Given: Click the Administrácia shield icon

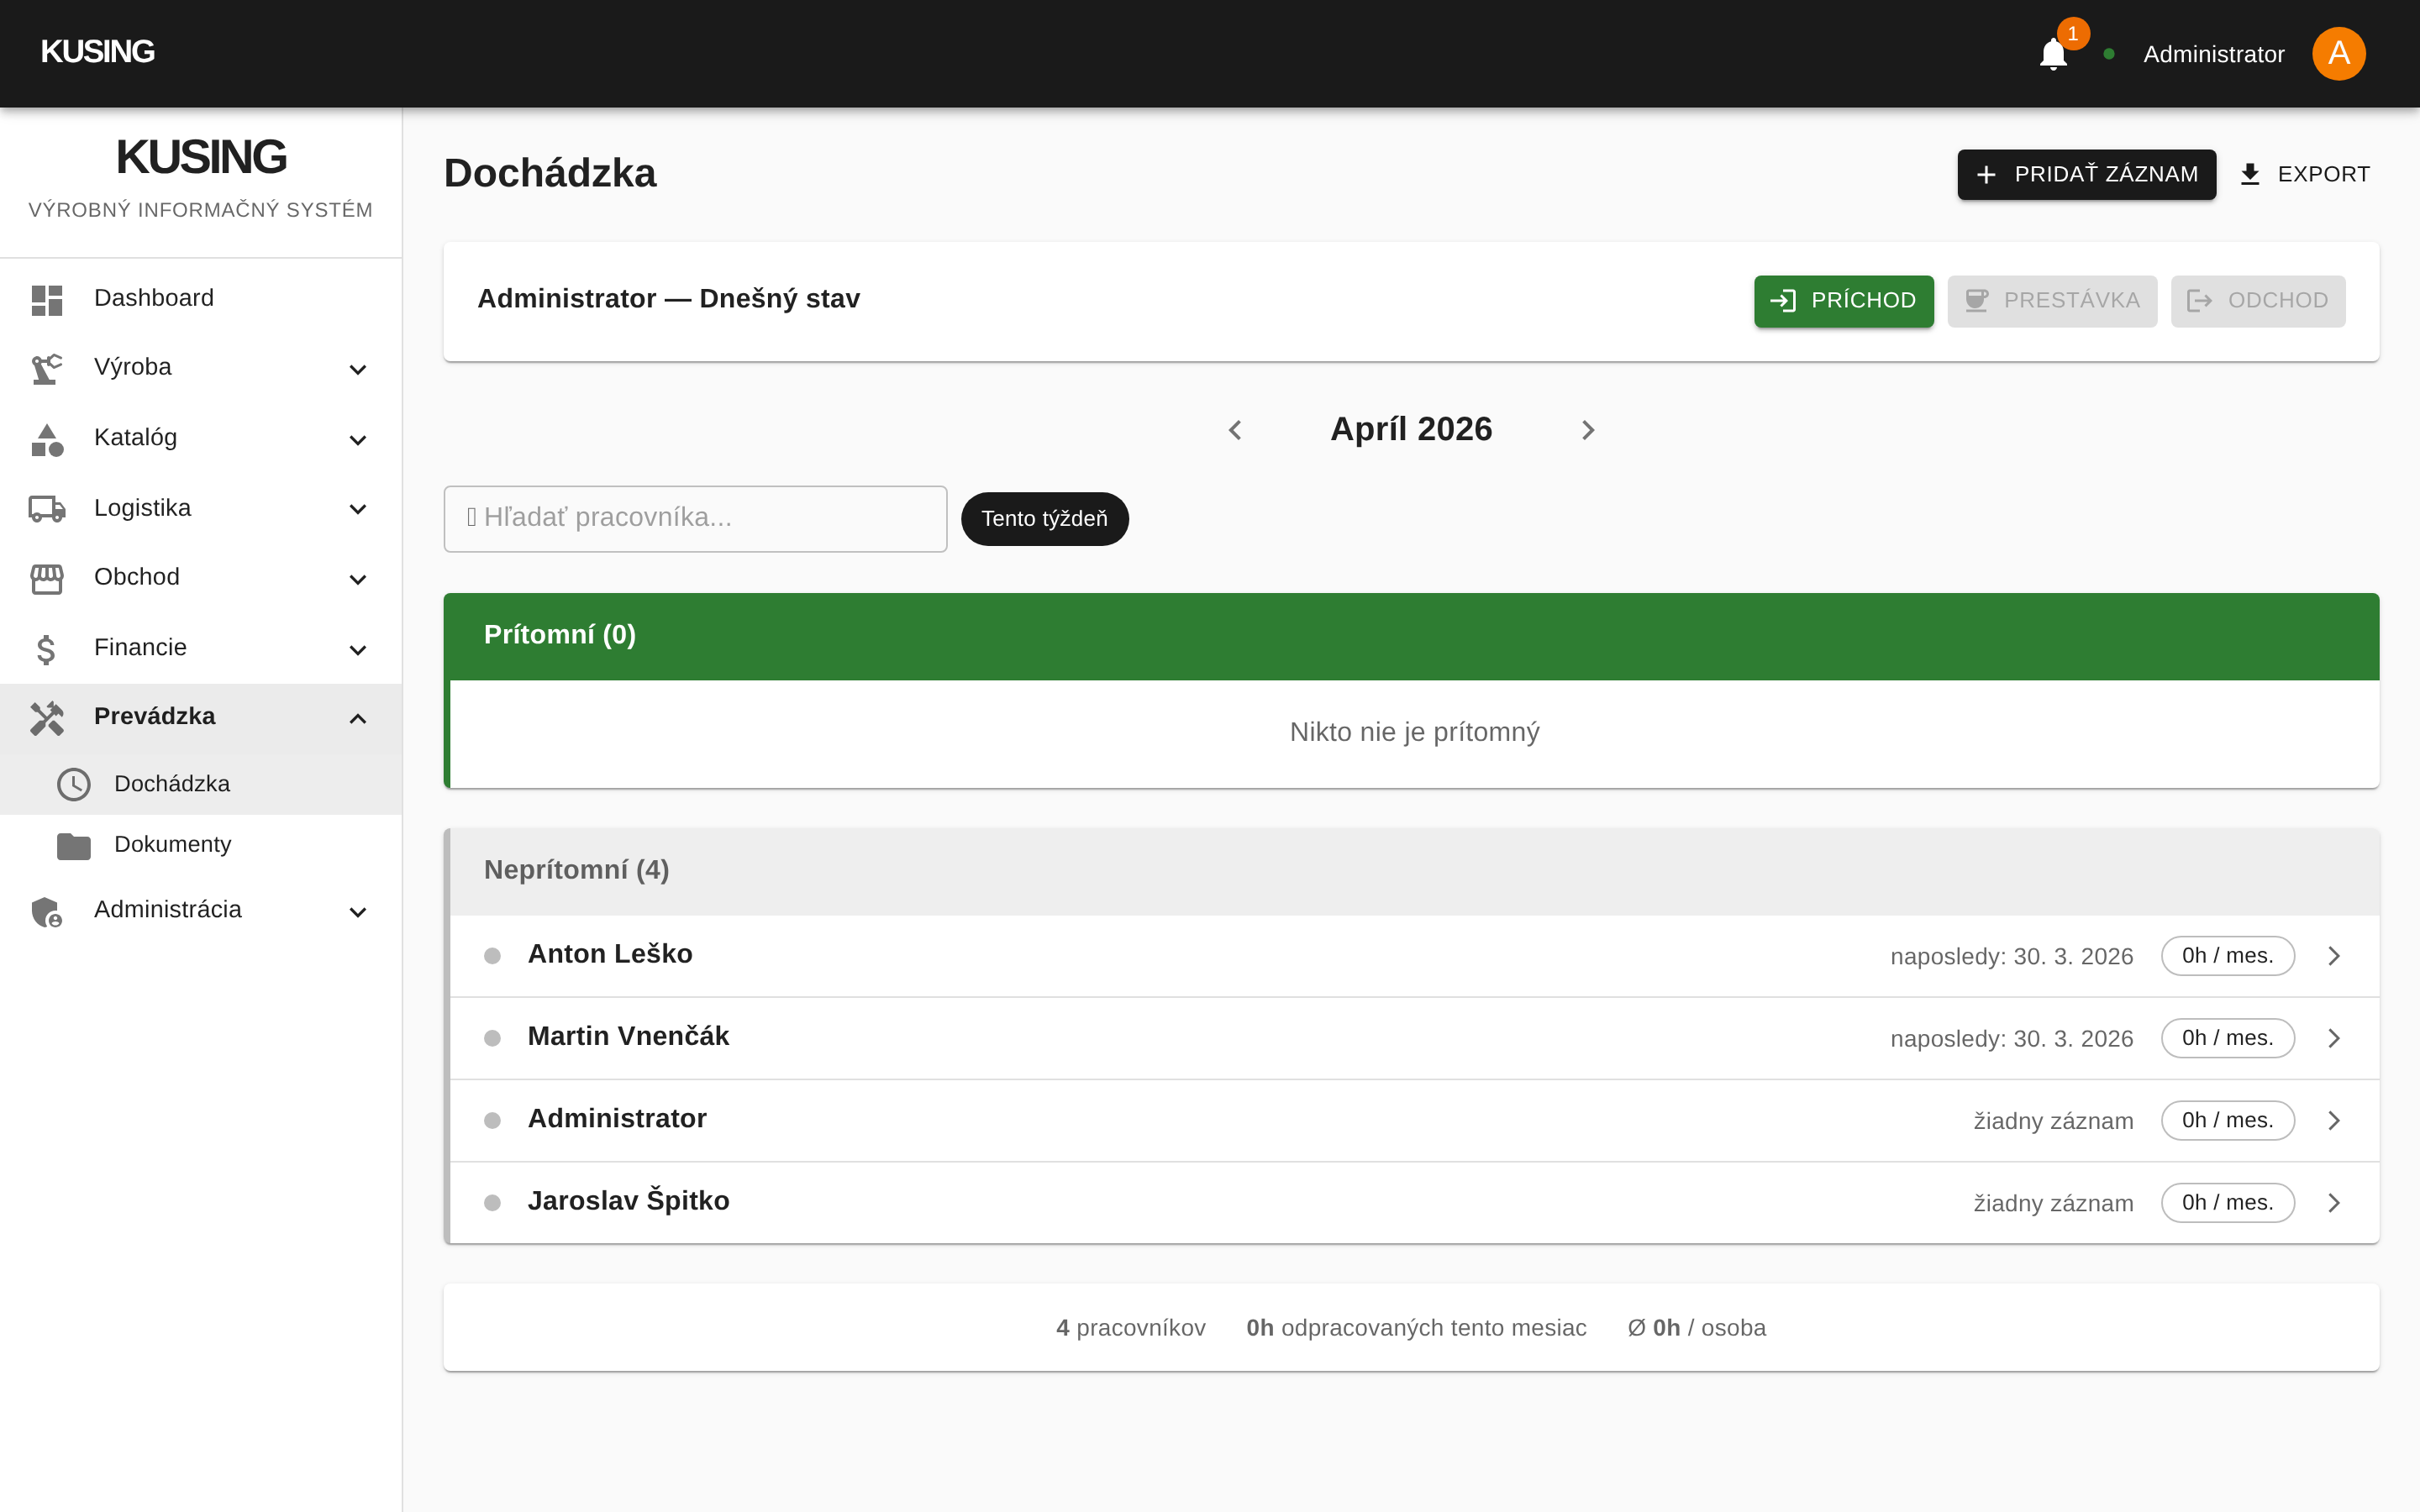Looking at the screenshot, I should click(47, 911).
